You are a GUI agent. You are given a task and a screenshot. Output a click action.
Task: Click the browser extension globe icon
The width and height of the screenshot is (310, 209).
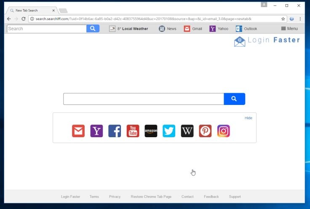[291, 19]
